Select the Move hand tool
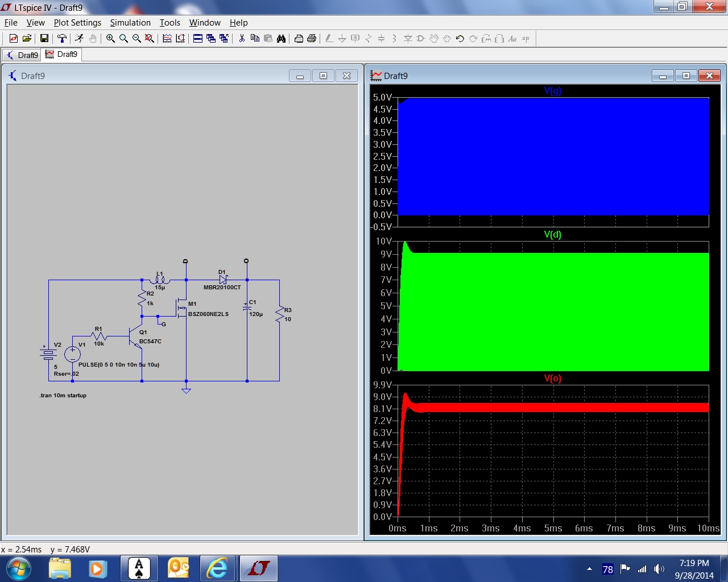The height and width of the screenshot is (582, 728). [434, 39]
